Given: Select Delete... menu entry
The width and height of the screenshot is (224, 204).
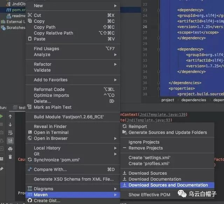Looking at the screenshot, I should tap(73, 101).
